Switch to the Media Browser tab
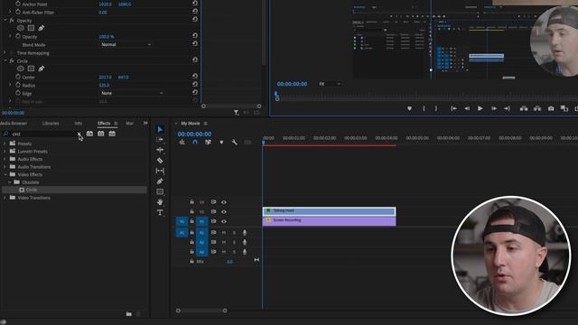The image size is (578, 325). [x=14, y=123]
